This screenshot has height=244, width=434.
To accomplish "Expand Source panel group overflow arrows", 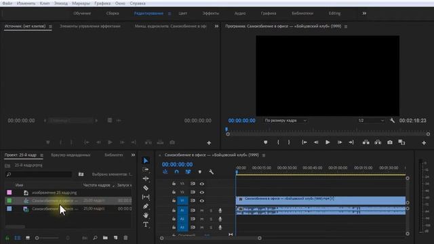I will tap(216, 26).
